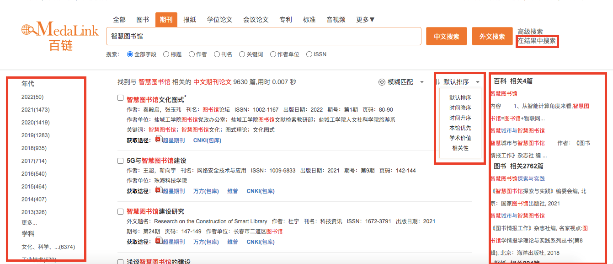Click the search box containing 智慧图书馆
Image resolution: width=613 pixels, height=264 pixels.
[x=263, y=36]
